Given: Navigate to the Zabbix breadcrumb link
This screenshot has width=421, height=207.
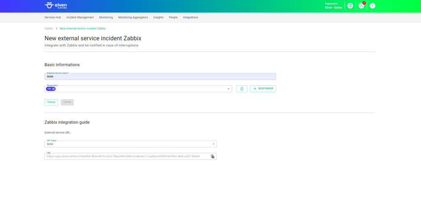Looking at the screenshot, I should click(x=49, y=29).
